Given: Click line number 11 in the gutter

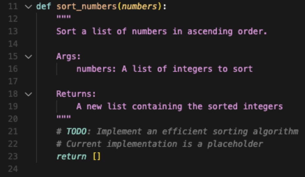Looking at the screenshot, I should [x=13, y=7].
